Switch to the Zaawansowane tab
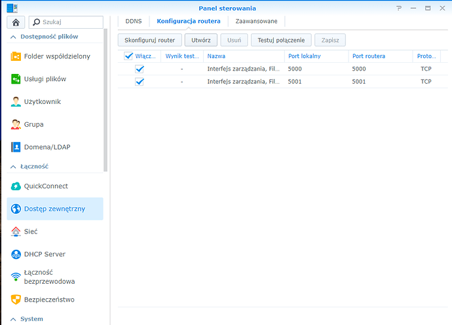The height and width of the screenshot is (325, 452). pyautogui.click(x=256, y=22)
